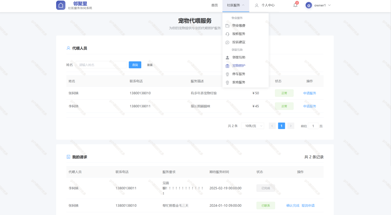This screenshot has height=215, width=391.
Task: Go to the previous page arrow
Action: click(272, 126)
